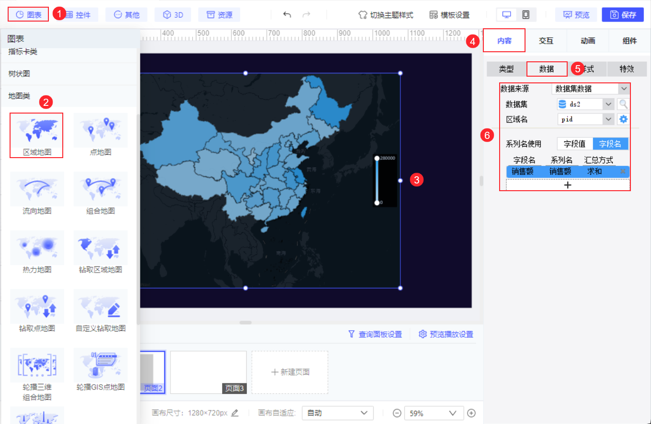Switch to the 内容 tab

(504, 41)
